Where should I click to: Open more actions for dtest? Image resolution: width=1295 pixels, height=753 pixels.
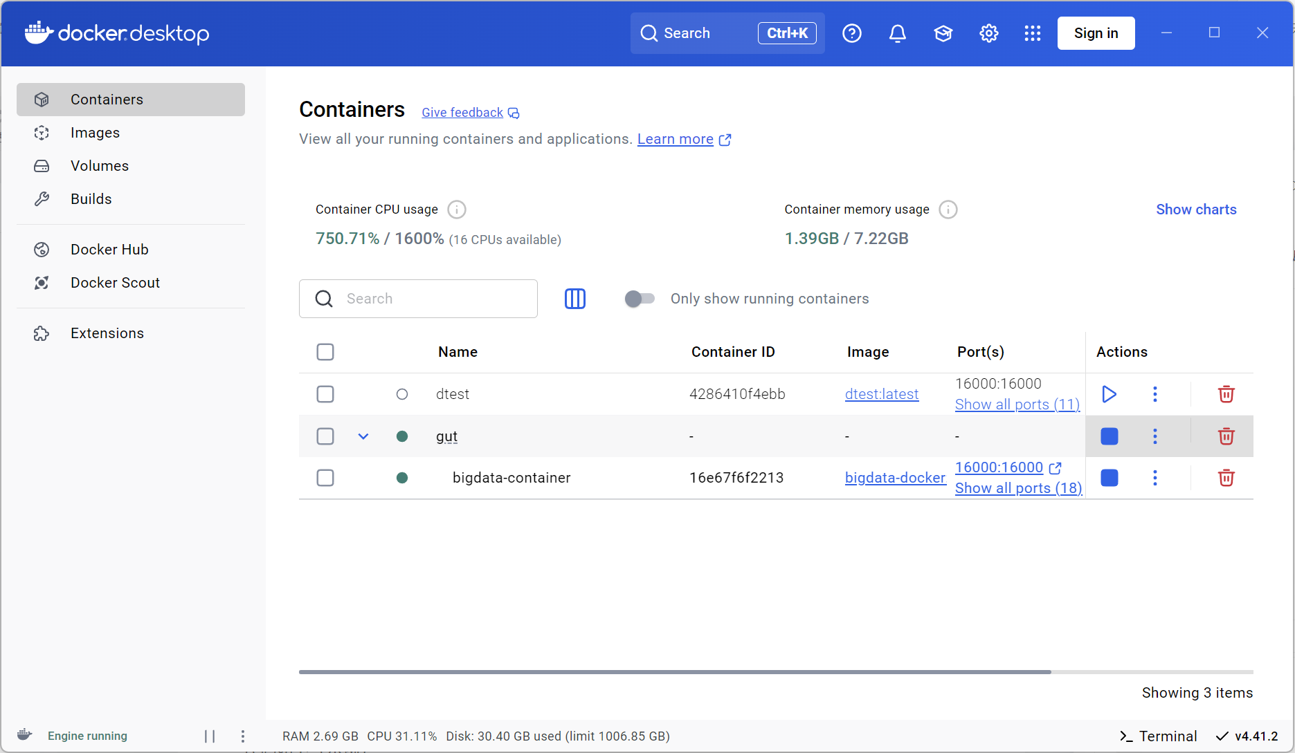coord(1155,394)
